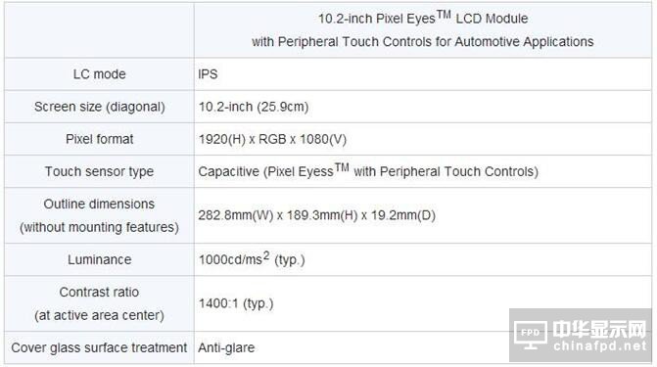Click the 10.2-inch Pixel Eyes LCD Module header

click(422, 29)
